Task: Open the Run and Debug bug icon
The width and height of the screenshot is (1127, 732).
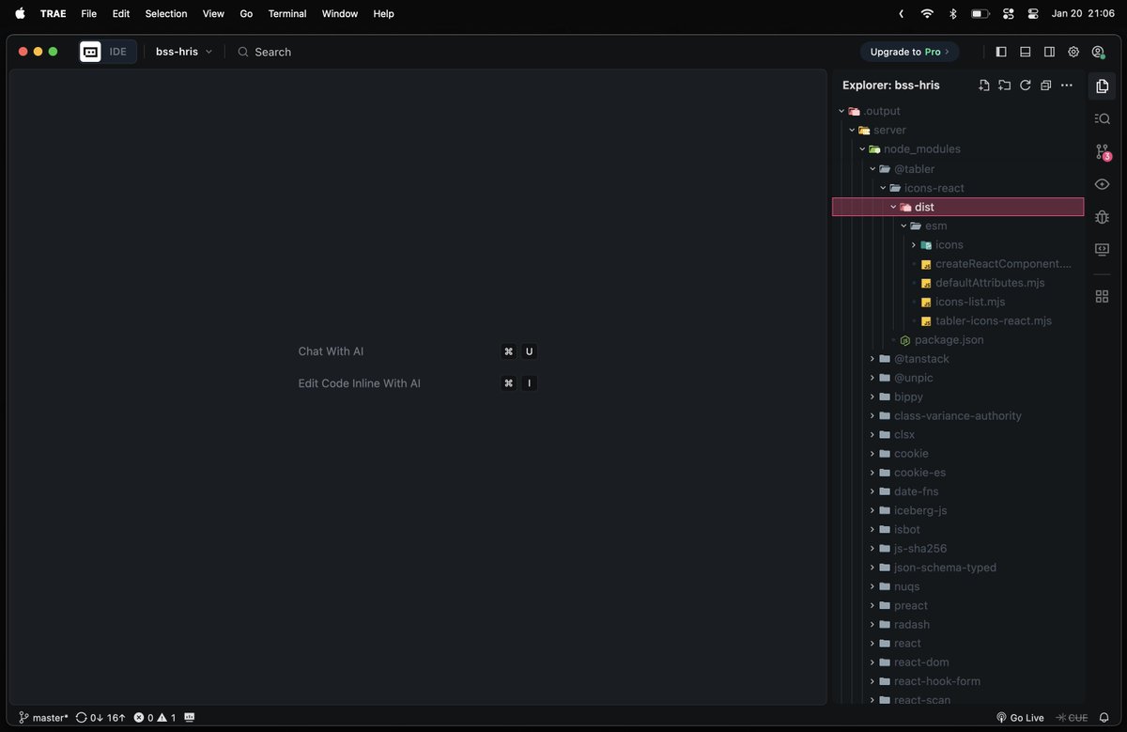Action: click(1103, 216)
